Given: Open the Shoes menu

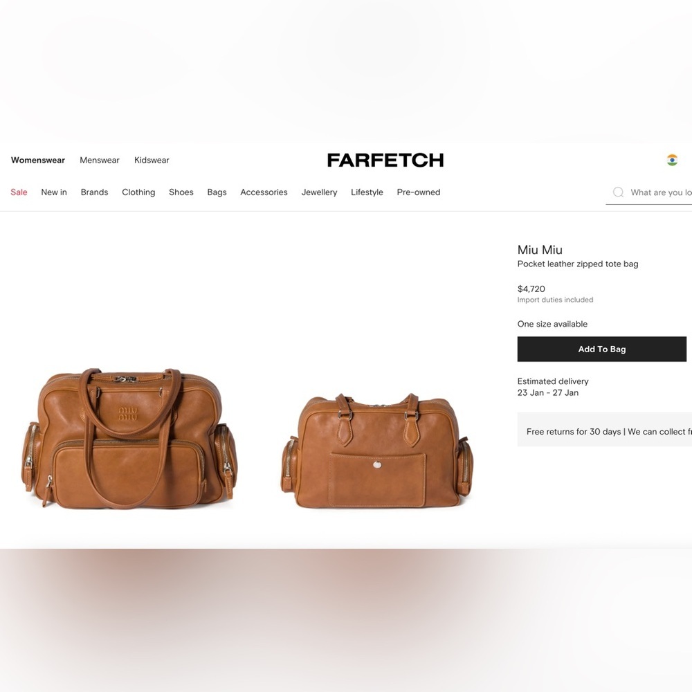Looking at the screenshot, I should (181, 192).
